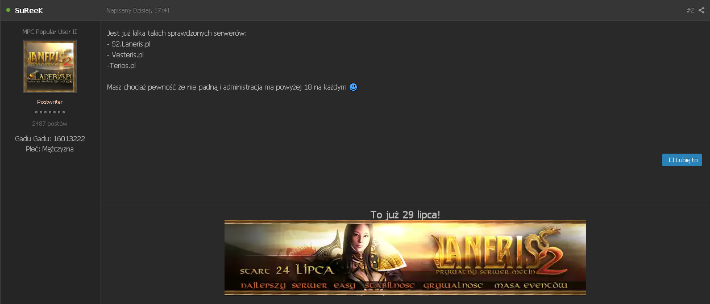
Task: Click the 'MPC Popular User II' rank text
Action: click(50, 32)
